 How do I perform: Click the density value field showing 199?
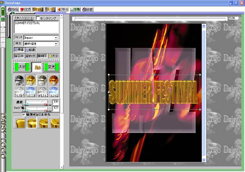[x=56, y=102]
